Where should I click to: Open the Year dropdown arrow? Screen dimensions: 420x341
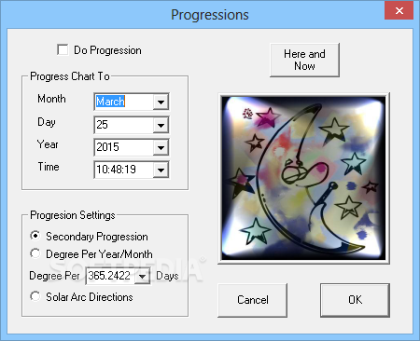[161, 147]
